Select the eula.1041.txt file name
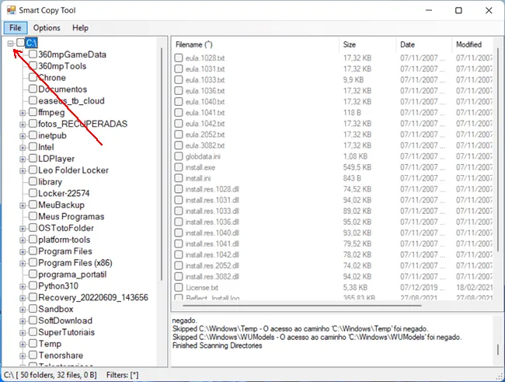 [x=205, y=113]
